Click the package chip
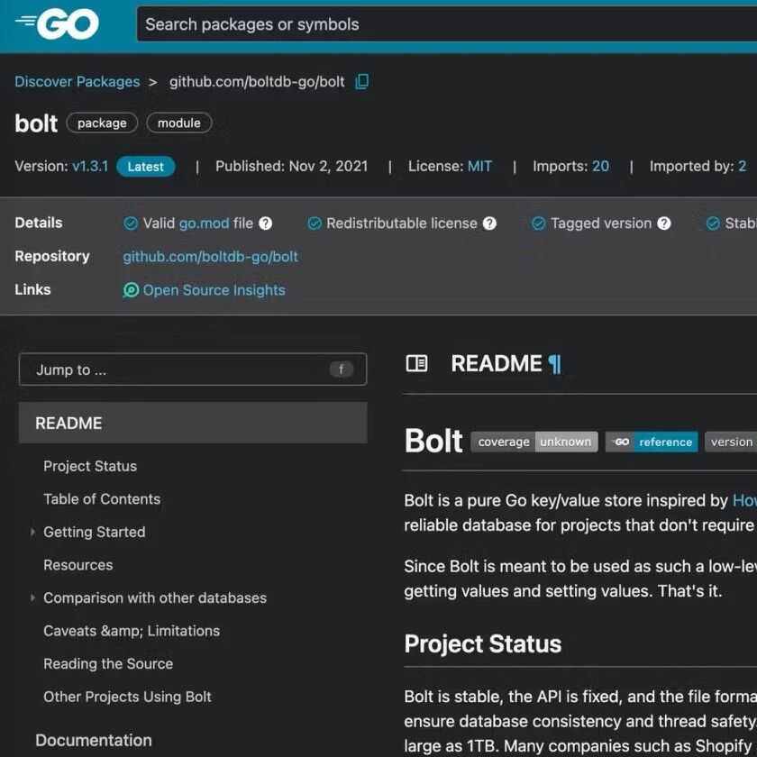Viewport: 757px width, 757px height. coord(102,123)
